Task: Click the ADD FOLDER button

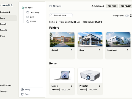Action: coord(126,6)
